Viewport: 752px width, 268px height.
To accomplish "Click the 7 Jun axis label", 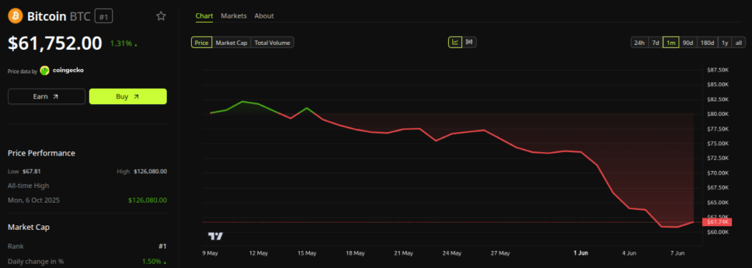I will (678, 253).
